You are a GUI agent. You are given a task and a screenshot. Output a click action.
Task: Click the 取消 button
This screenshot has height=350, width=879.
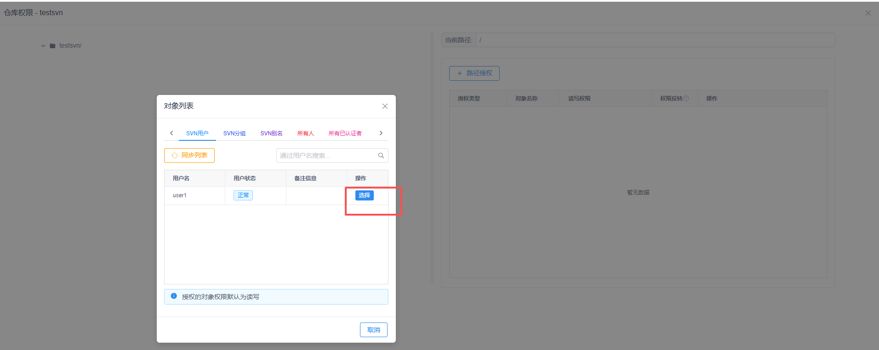(x=374, y=330)
